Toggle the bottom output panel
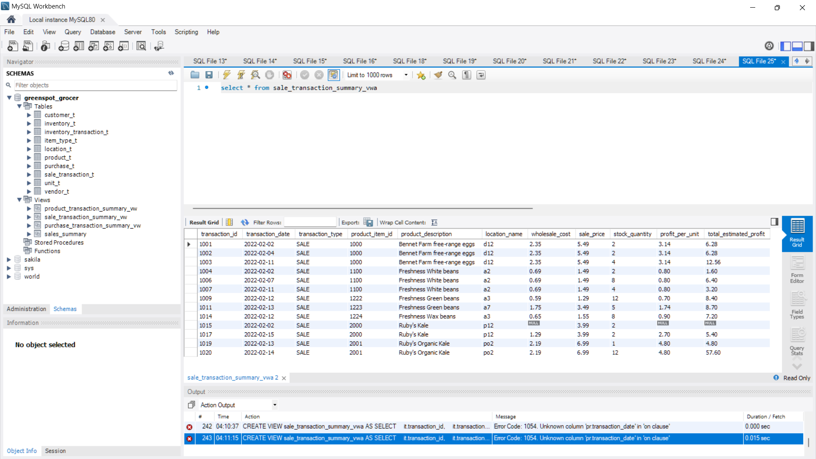This screenshot has height=459, width=816. [797, 46]
